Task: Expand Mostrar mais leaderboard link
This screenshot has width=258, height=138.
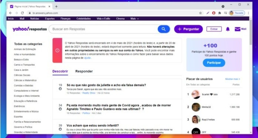Action: [x=233, y=79]
